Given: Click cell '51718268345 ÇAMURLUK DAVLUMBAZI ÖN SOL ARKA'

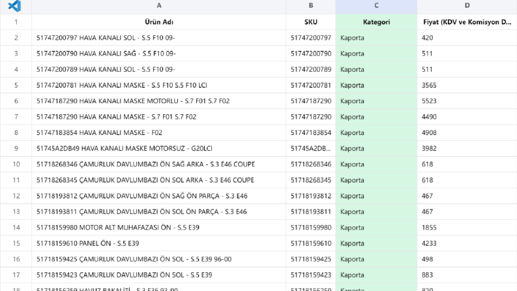Looking at the screenshot, I should click(x=159, y=180).
